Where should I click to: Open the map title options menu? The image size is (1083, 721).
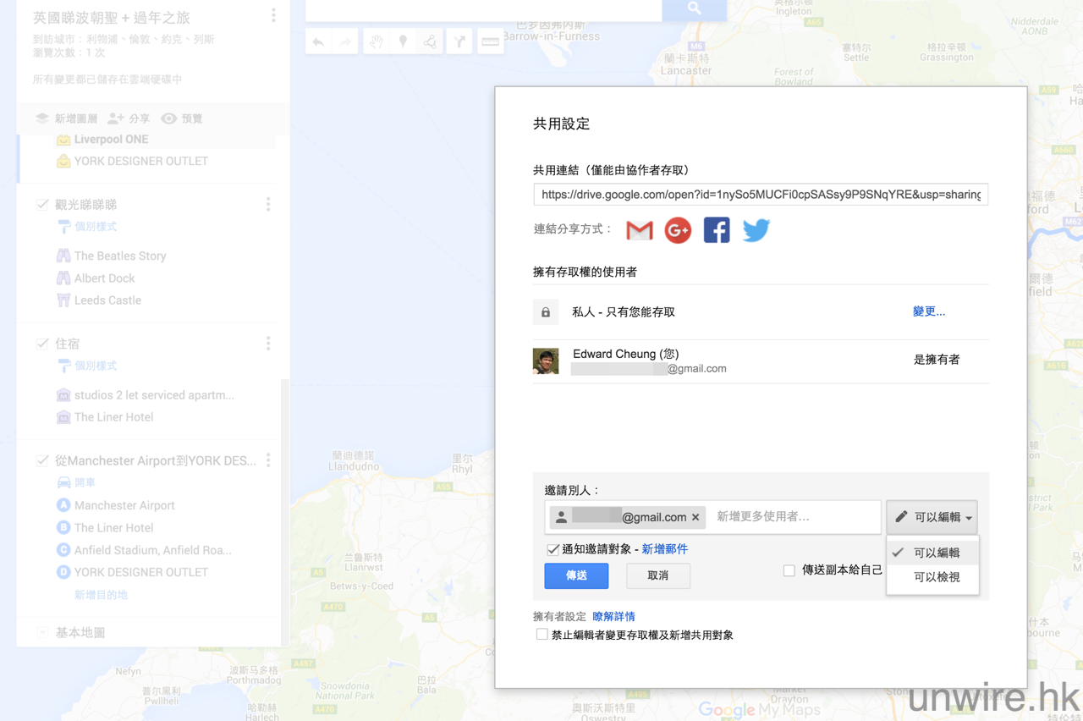[x=273, y=15]
